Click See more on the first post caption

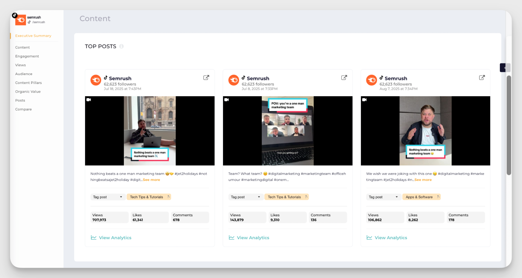(x=151, y=179)
